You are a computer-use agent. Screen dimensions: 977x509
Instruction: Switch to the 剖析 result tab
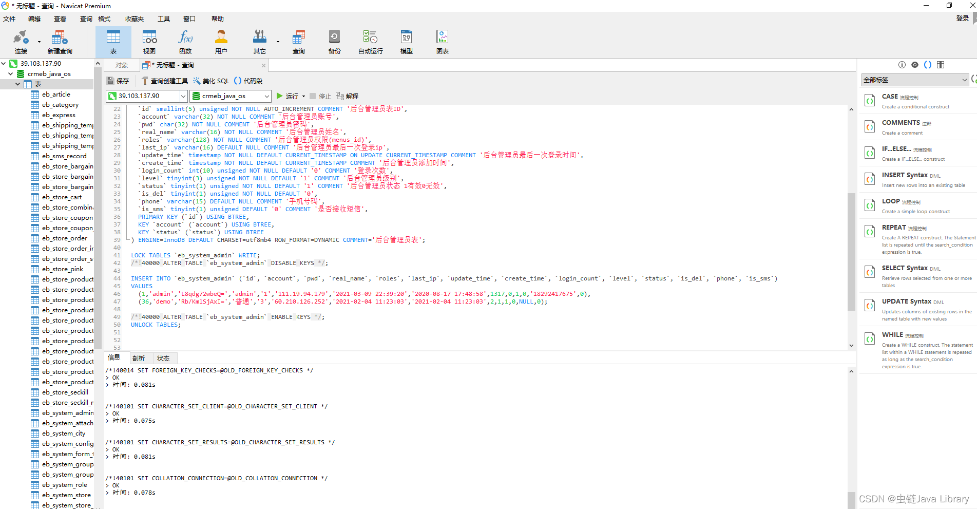tap(139, 358)
